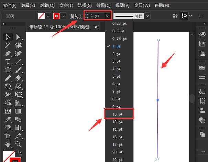Select the Hand tool

pyautogui.click(x=8, y=144)
